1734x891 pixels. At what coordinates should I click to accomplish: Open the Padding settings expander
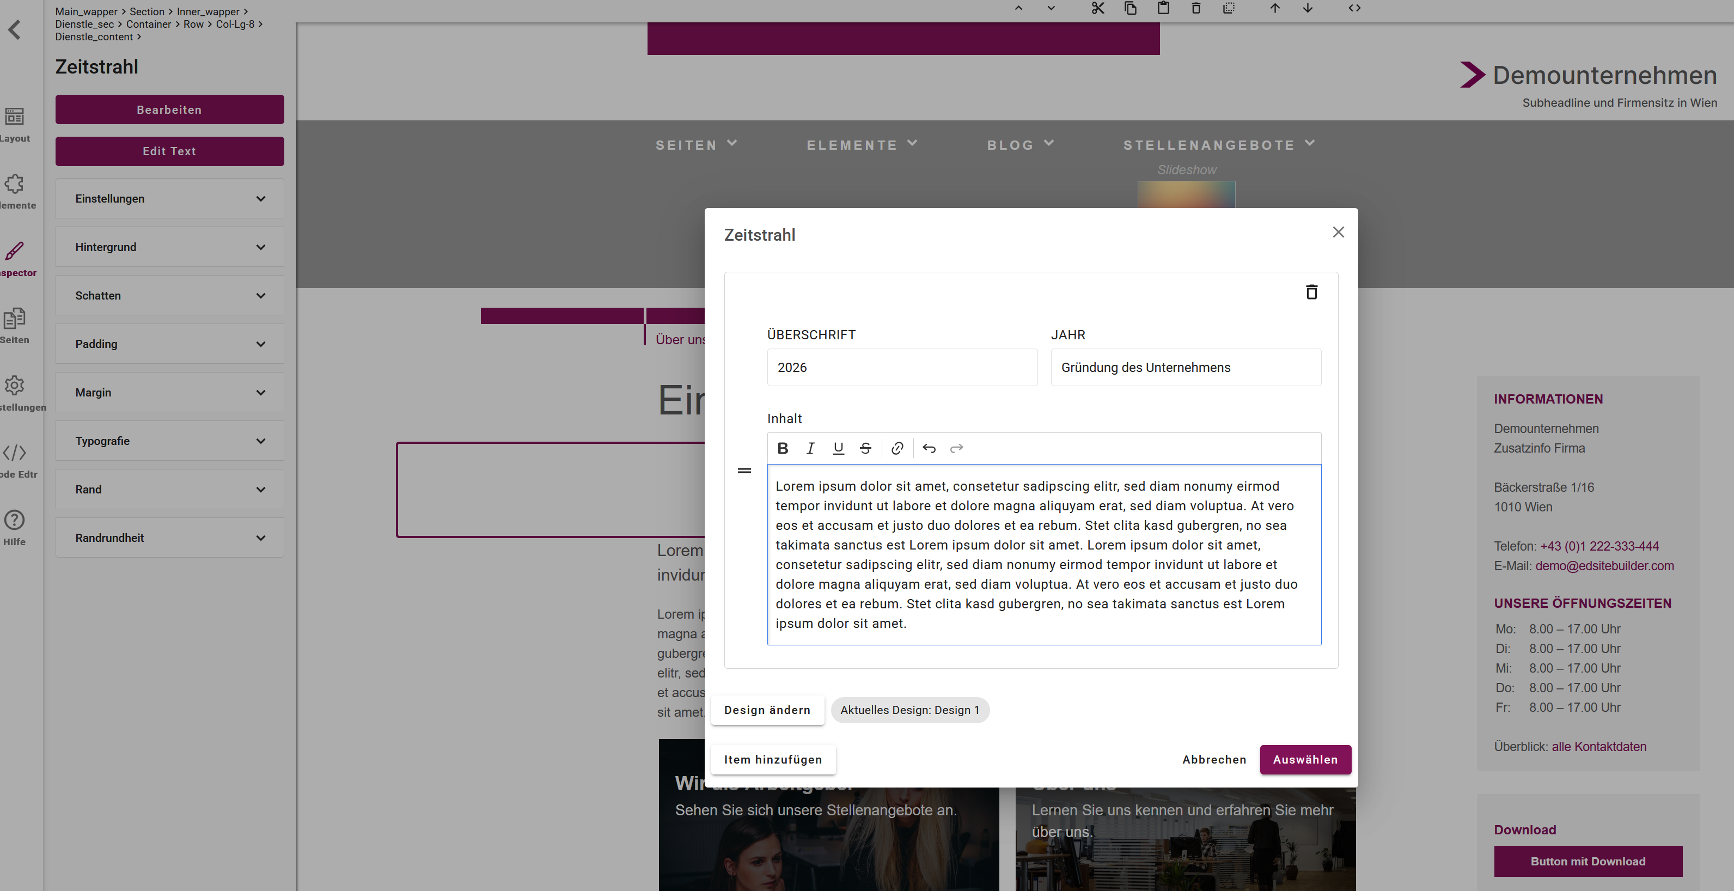click(x=169, y=344)
